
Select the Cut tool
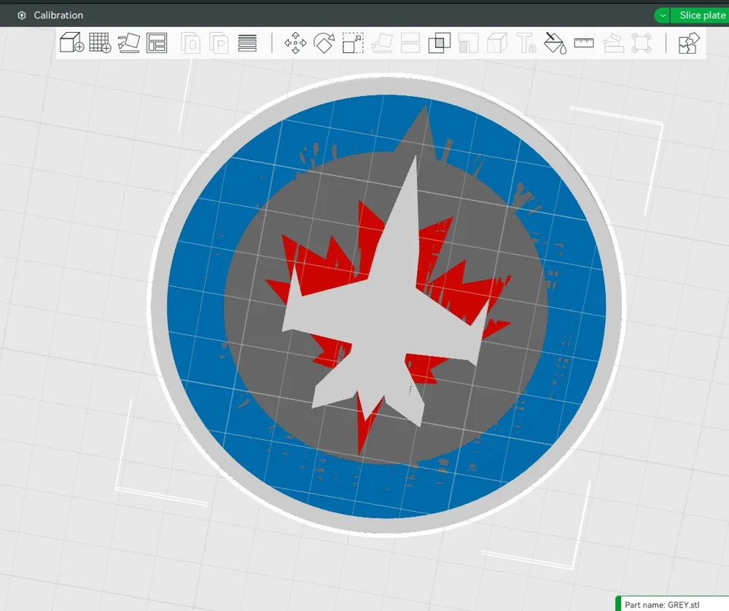coord(410,43)
